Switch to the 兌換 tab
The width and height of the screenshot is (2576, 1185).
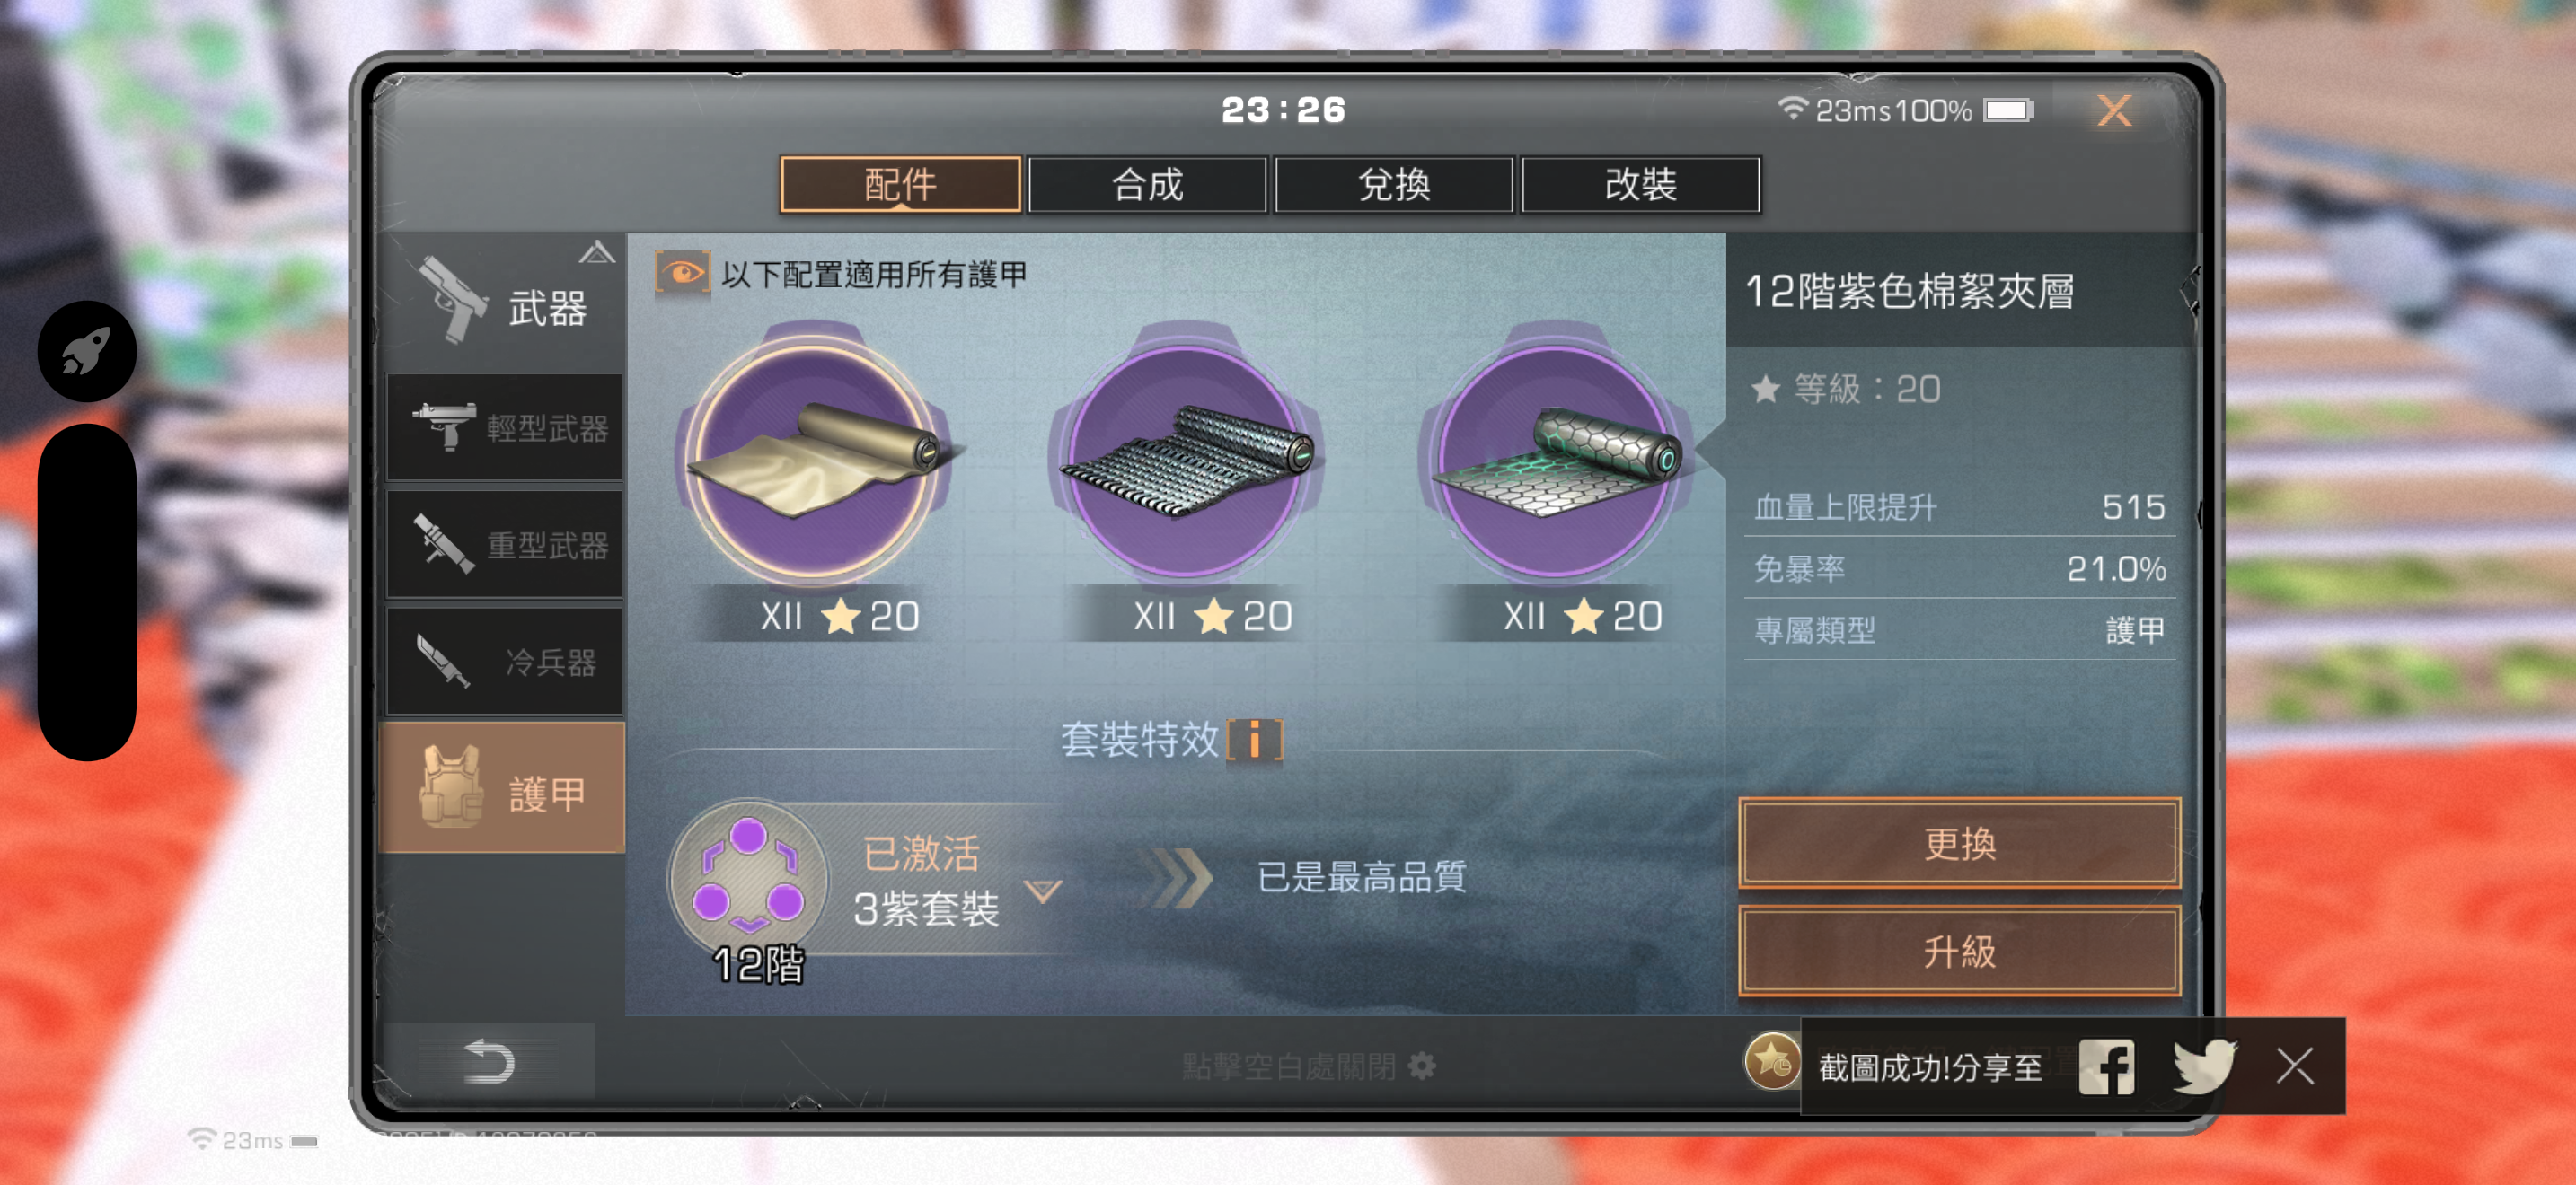pos(1394,185)
